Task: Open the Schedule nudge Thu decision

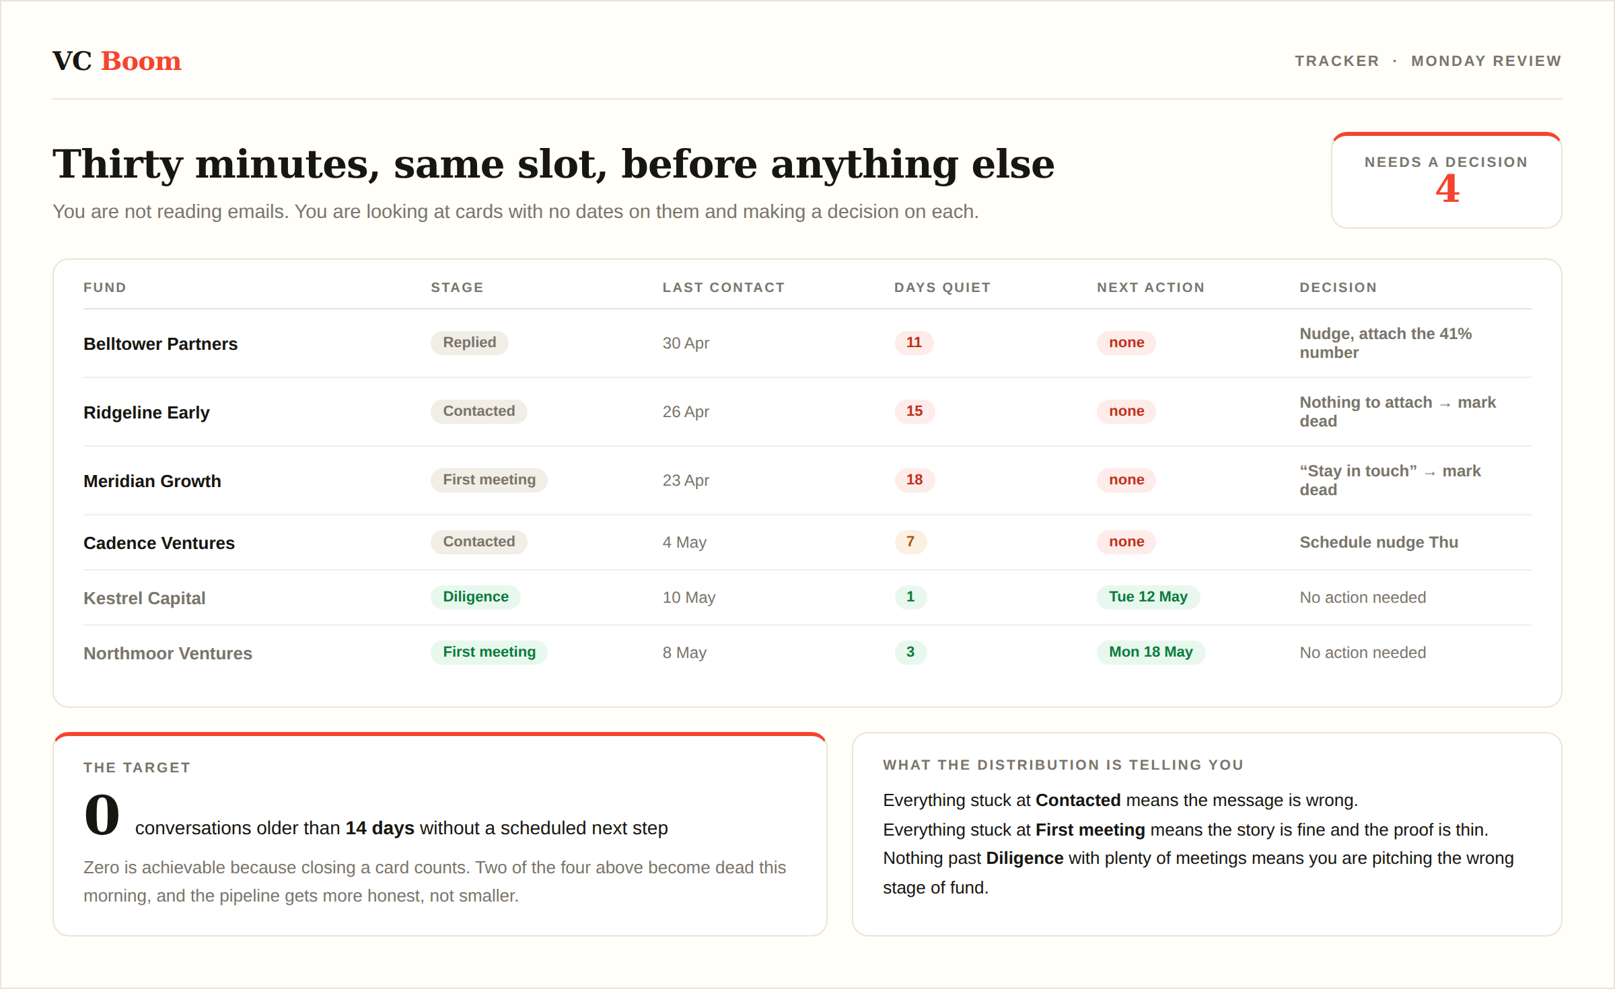Action: click(1379, 542)
